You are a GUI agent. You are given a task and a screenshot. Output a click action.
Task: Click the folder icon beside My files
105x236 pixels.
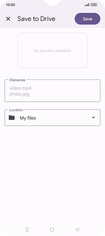(x=12, y=118)
